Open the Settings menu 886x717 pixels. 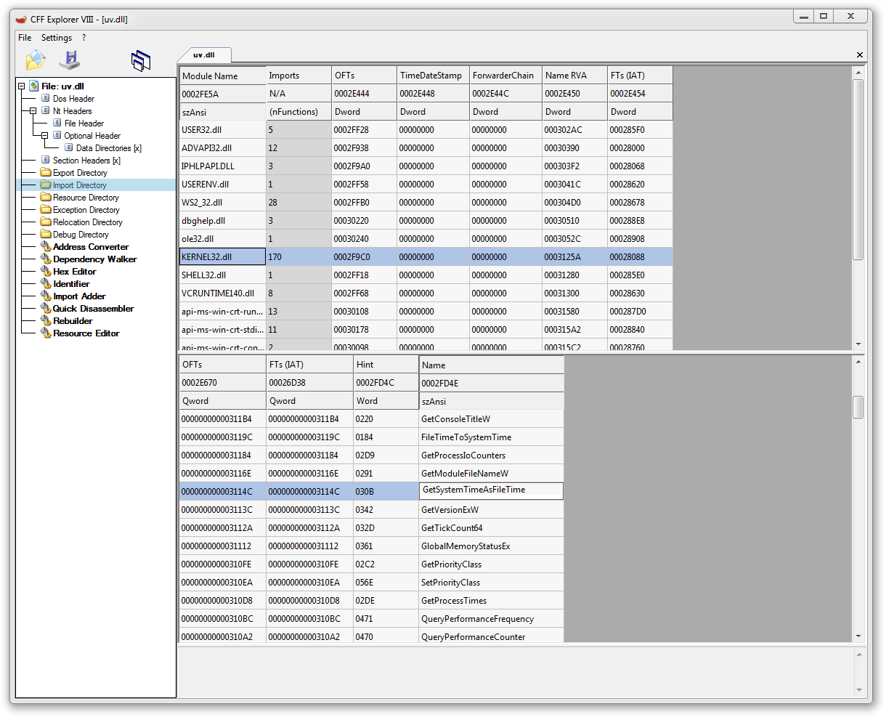tap(57, 38)
